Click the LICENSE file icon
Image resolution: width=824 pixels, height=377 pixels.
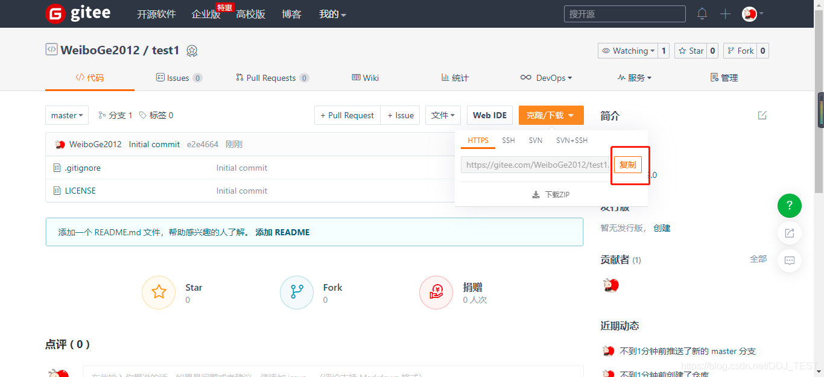[57, 191]
